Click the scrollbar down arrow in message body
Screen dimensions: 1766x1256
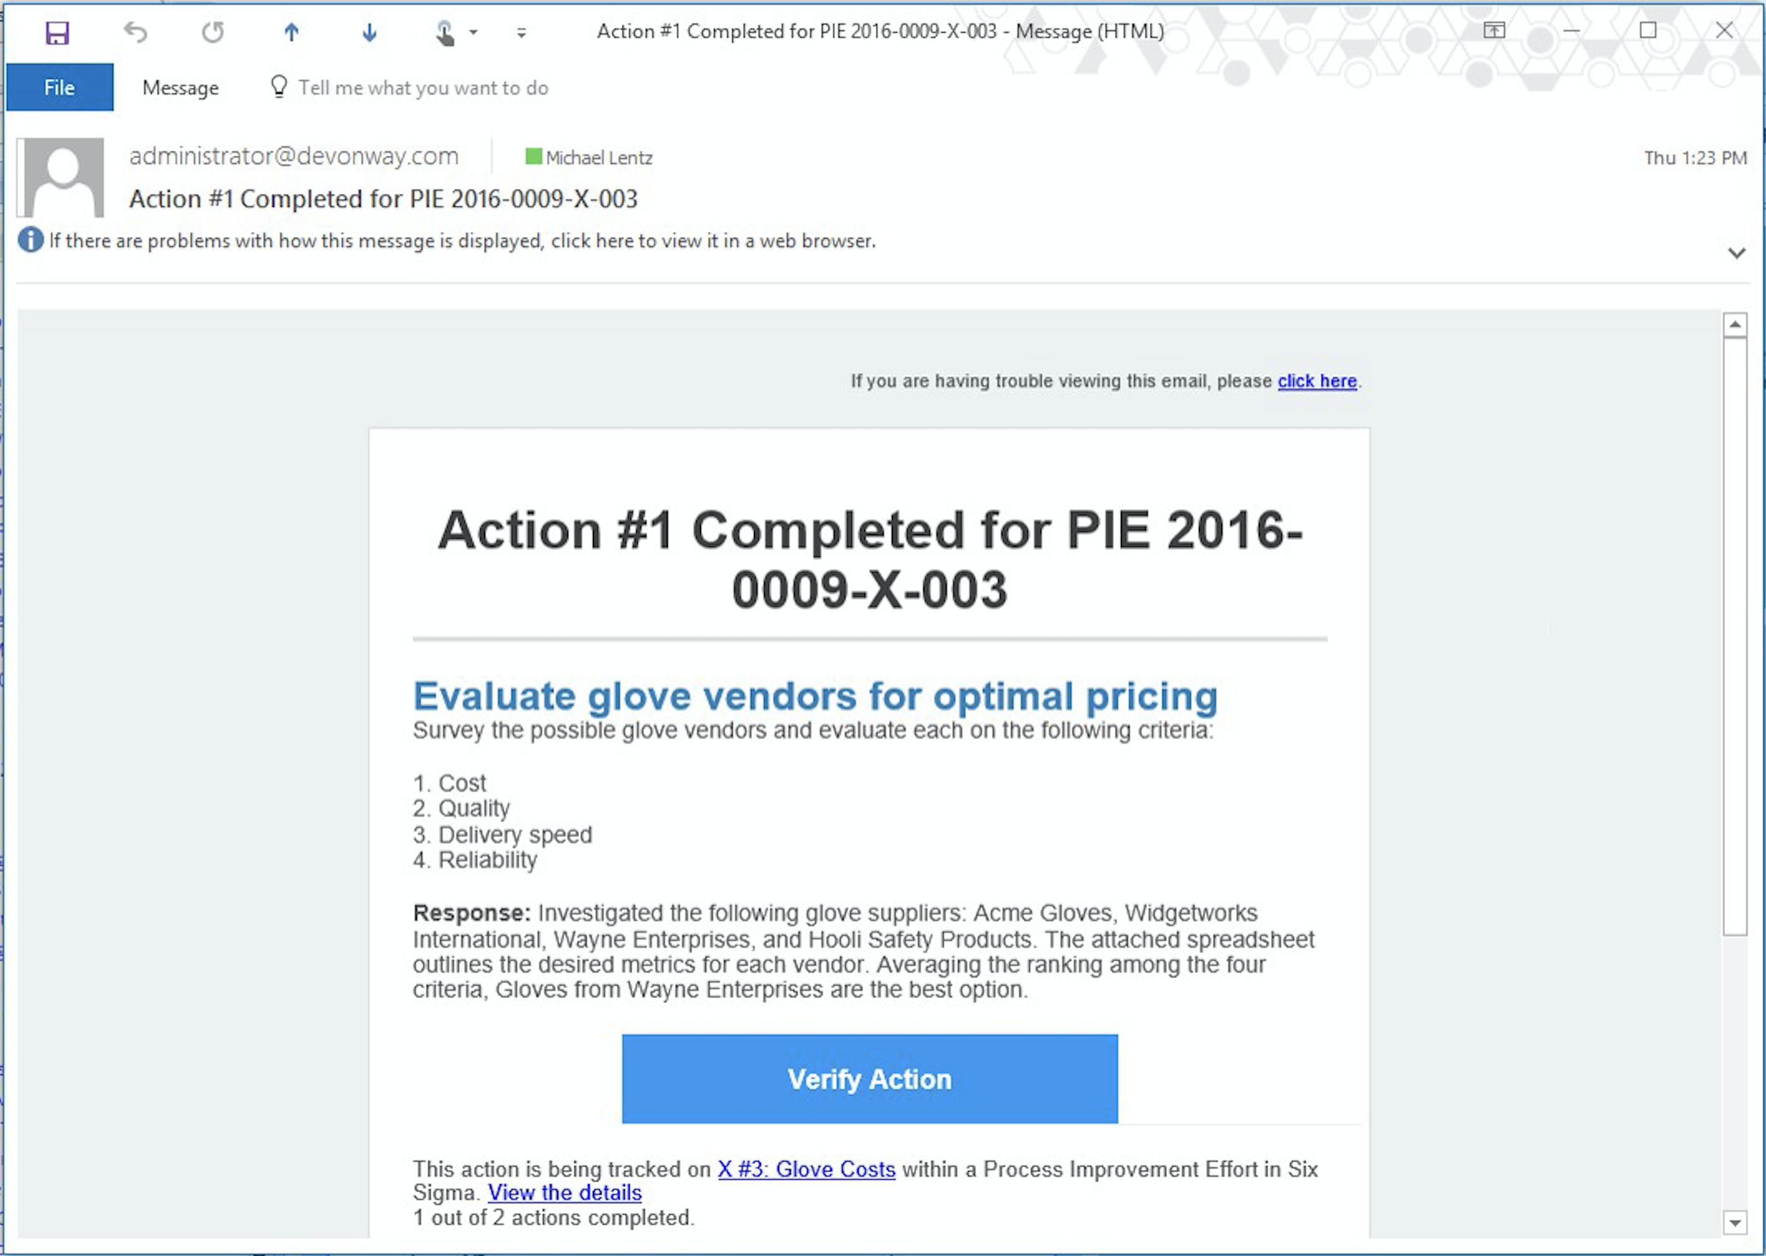pyautogui.click(x=1735, y=1223)
